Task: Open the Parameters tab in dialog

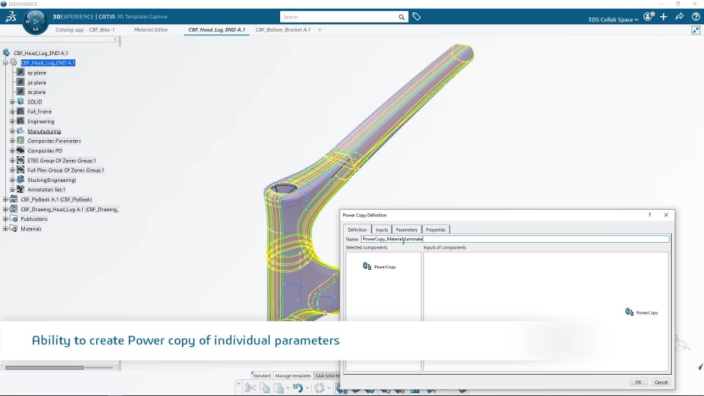Action: pyautogui.click(x=406, y=230)
